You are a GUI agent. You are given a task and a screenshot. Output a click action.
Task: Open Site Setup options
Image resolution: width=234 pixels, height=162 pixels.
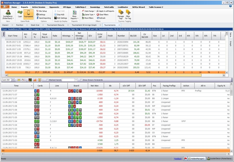[x=42, y=11]
